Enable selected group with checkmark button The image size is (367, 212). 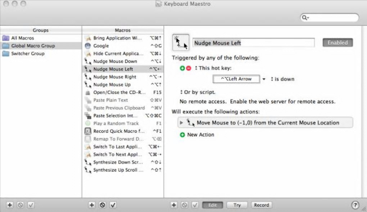pyautogui.click(x=31, y=205)
